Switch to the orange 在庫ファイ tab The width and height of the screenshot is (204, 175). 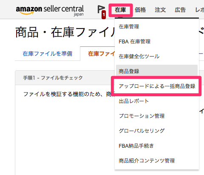coord(102,54)
